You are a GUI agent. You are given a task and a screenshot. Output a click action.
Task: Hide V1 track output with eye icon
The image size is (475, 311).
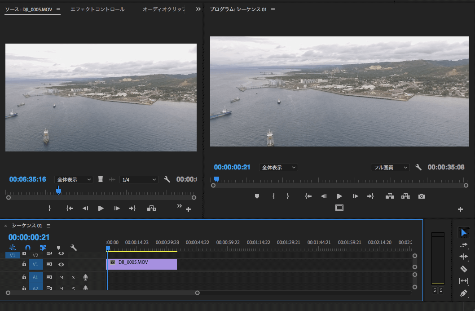(61, 264)
